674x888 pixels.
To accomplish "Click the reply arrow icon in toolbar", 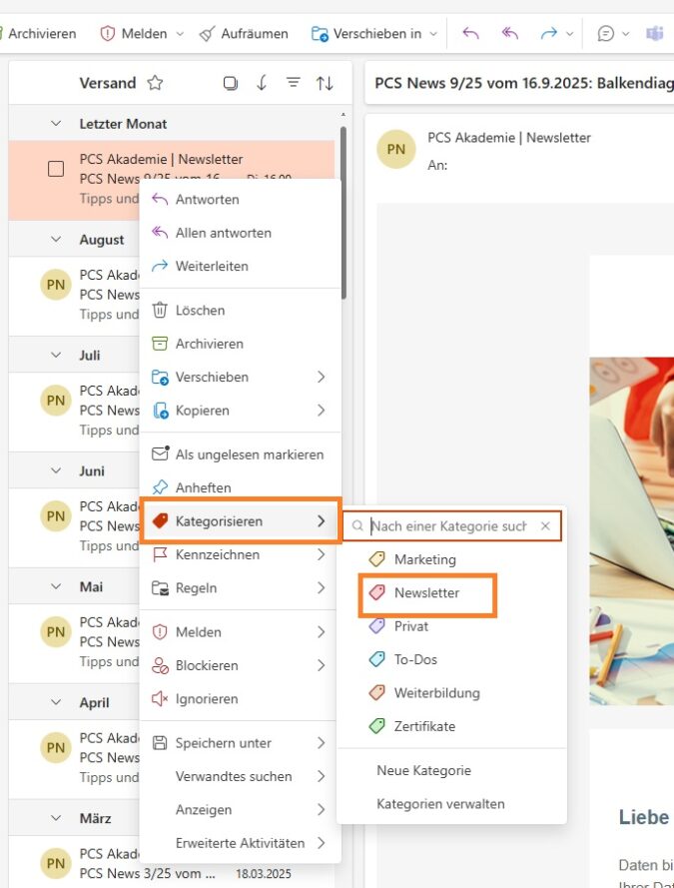I will [x=470, y=33].
